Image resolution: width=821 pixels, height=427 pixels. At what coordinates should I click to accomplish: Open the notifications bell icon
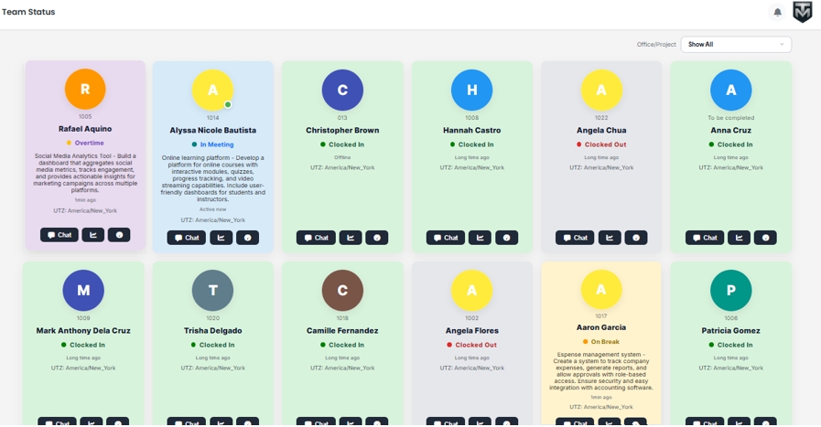pos(777,13)
